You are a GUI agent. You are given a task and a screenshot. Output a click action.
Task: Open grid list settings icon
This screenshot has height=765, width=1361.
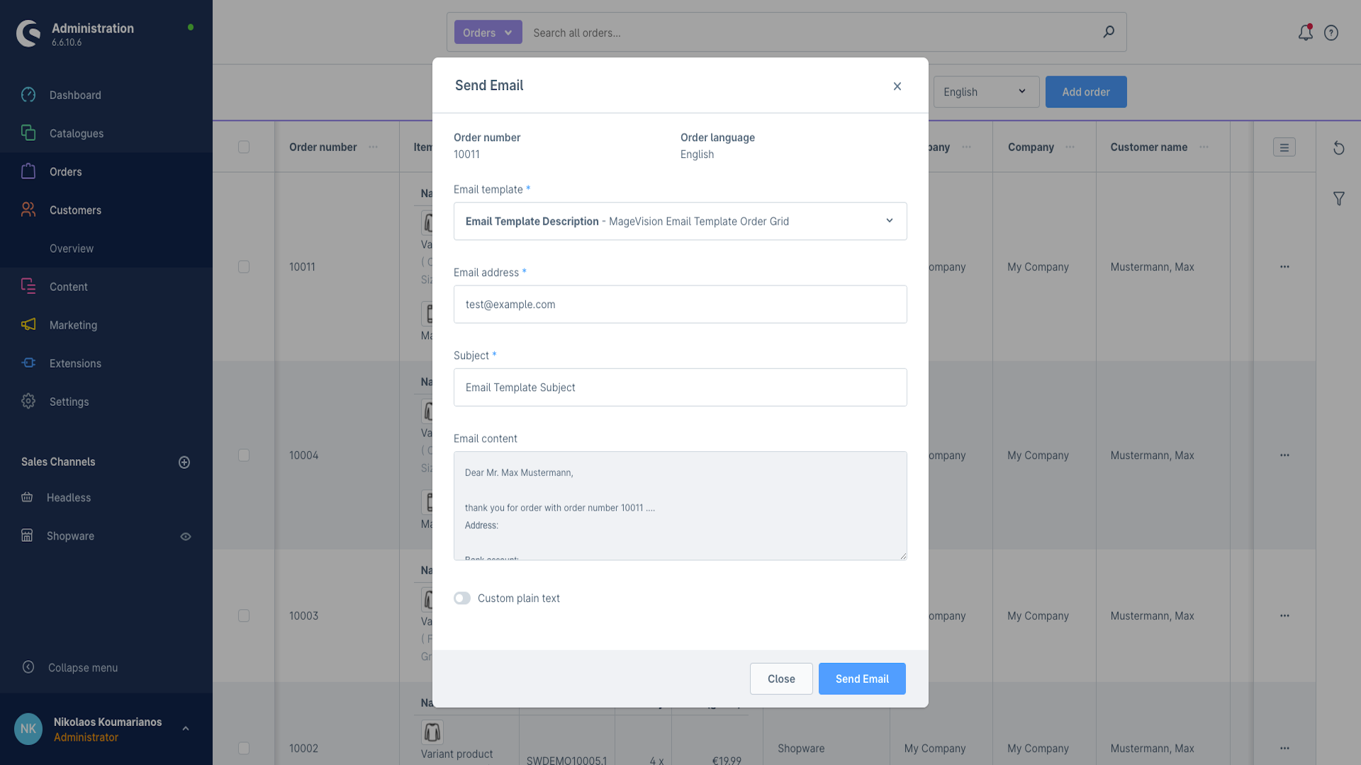tap(1284, 147)
